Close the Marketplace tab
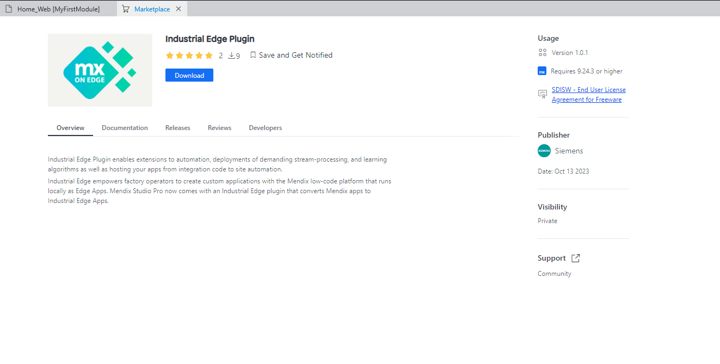720x364 pixels. pyautogui.click(x=179, y=9)
